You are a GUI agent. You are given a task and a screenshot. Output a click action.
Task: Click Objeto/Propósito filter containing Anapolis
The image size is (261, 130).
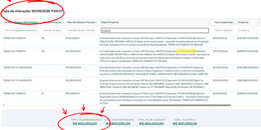pyautogui.click(x=155, y=31)
